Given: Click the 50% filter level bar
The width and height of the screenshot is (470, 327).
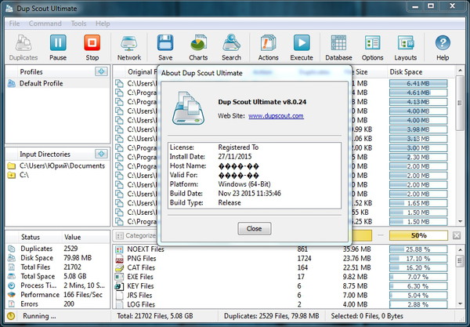Looking at the screenshot, I should pyautogui.click(x=418, y=235).
